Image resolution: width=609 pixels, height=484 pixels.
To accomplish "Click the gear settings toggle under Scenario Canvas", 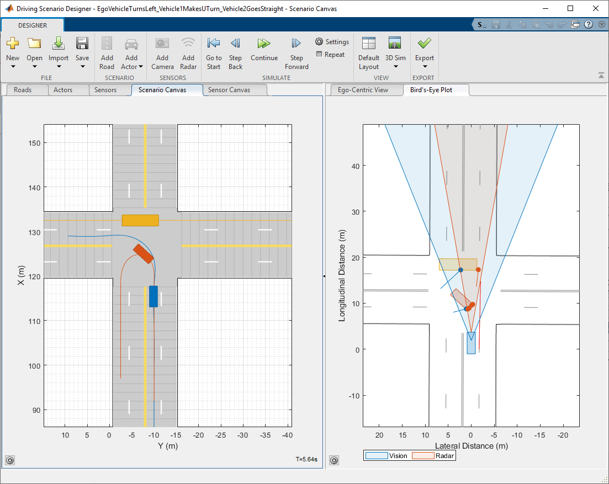I will (9, 460).
